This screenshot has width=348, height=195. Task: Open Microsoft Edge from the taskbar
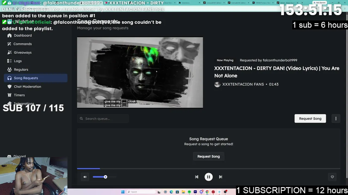pyautogui.click(x=171, y=192)
